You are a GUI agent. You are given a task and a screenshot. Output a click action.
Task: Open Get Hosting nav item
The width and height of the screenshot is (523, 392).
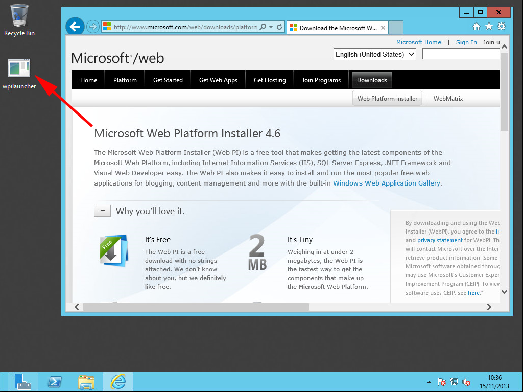(x=270, y=80)
